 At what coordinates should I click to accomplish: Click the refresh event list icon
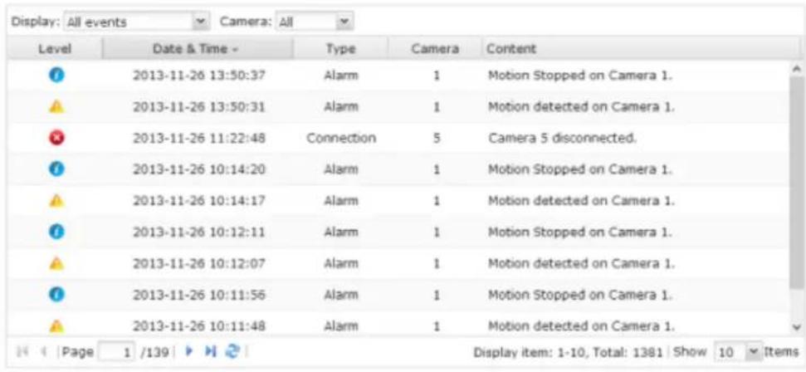232,352
